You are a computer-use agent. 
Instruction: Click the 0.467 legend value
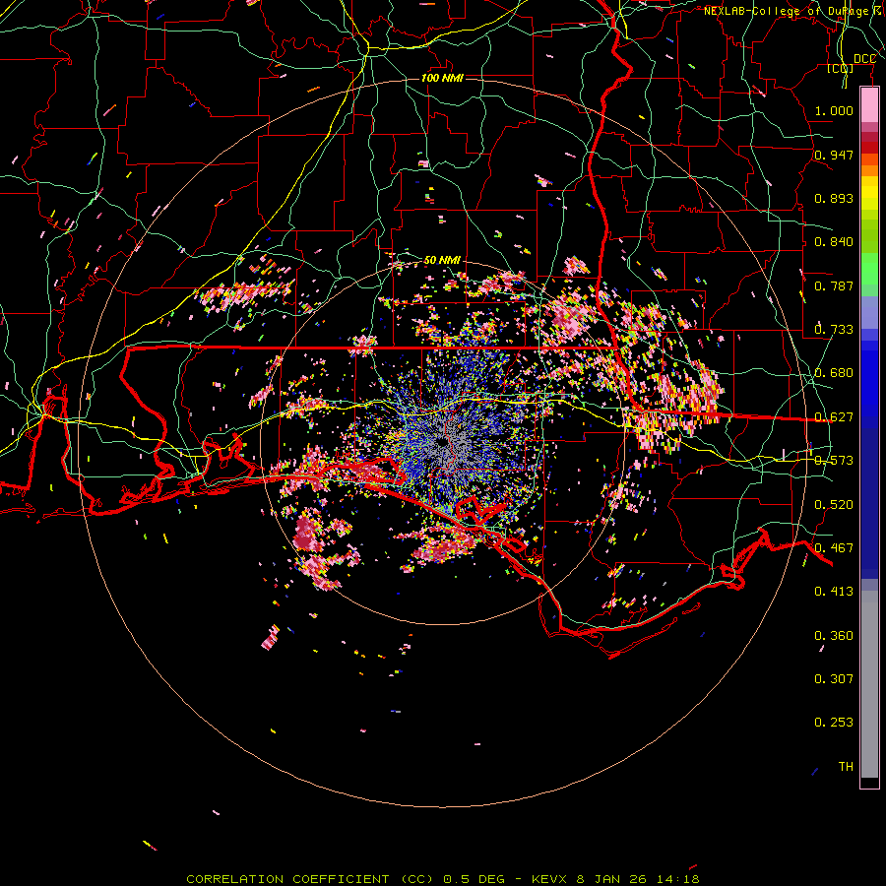coord(834,548)
